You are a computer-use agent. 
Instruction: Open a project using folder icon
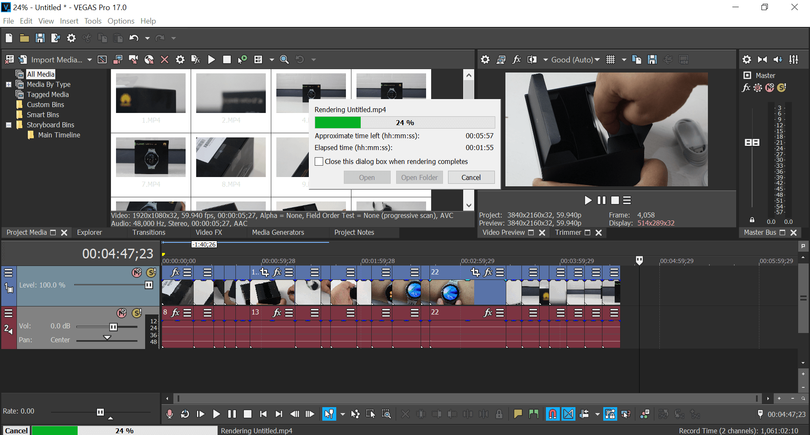pos(24,38)
